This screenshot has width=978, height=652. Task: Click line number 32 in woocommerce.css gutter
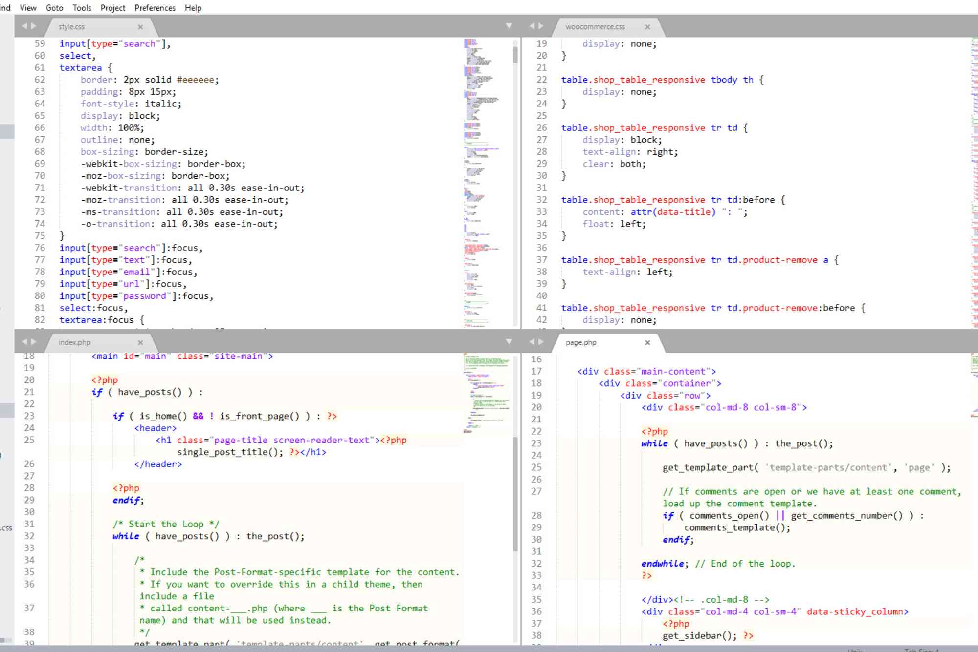[x=541, y=199]
